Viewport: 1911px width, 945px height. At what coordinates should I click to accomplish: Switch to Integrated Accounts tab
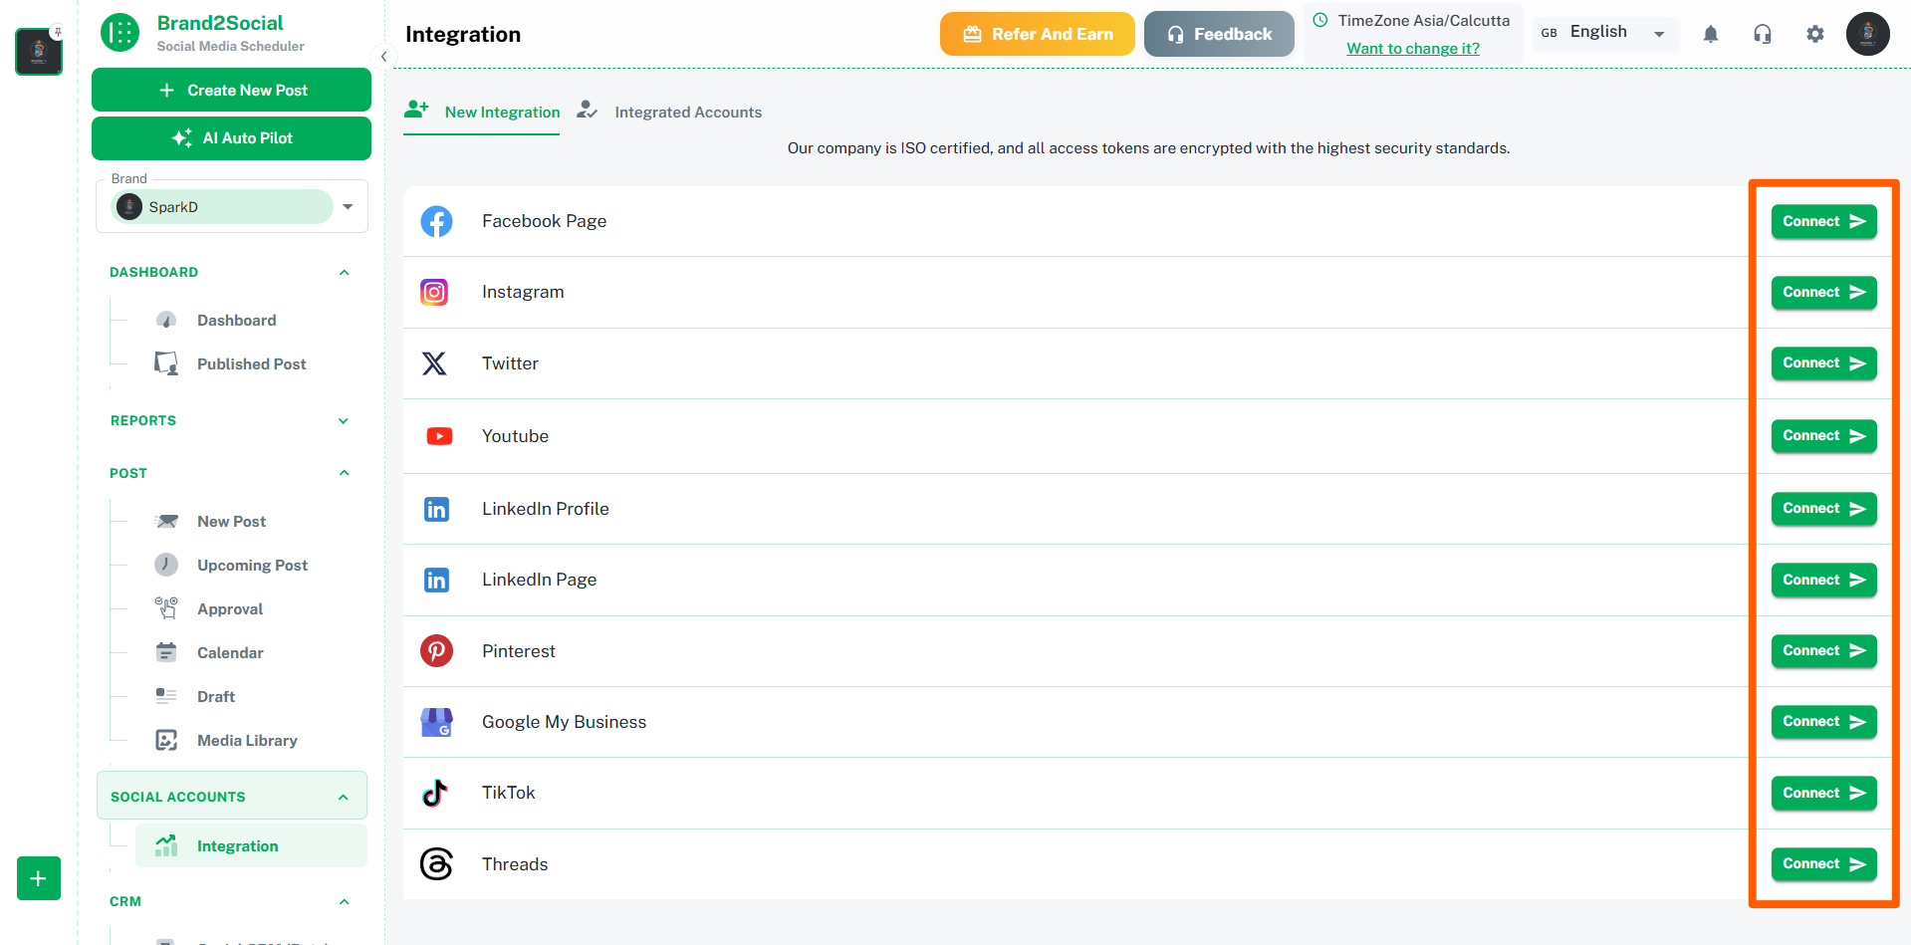coord(669,112)
